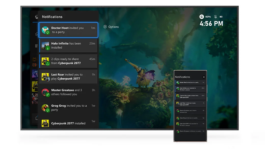The height and width of the screenshot is (149, 265).
Task: Click Grog Grog's avatar on the TV list
Action: (x=45, y=107)
